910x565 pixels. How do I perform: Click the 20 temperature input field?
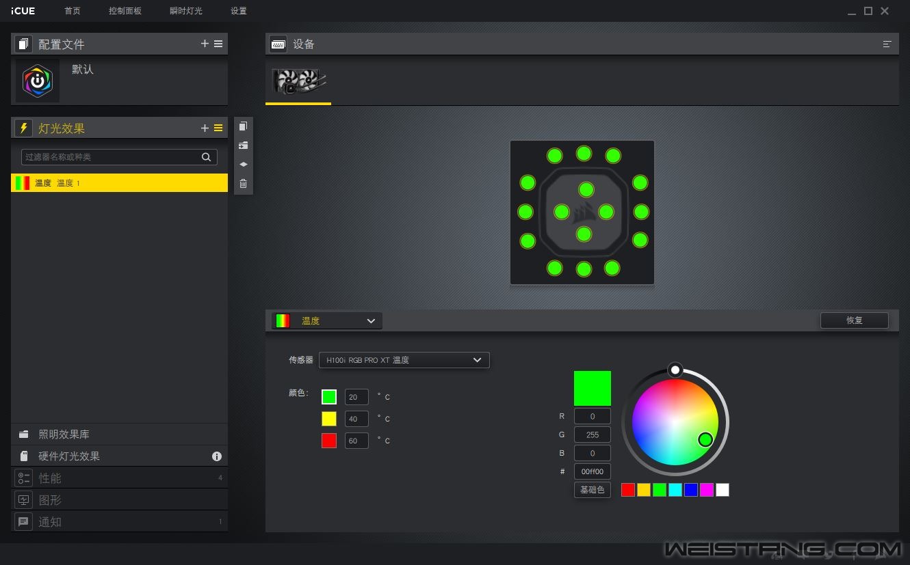(356, 397)
